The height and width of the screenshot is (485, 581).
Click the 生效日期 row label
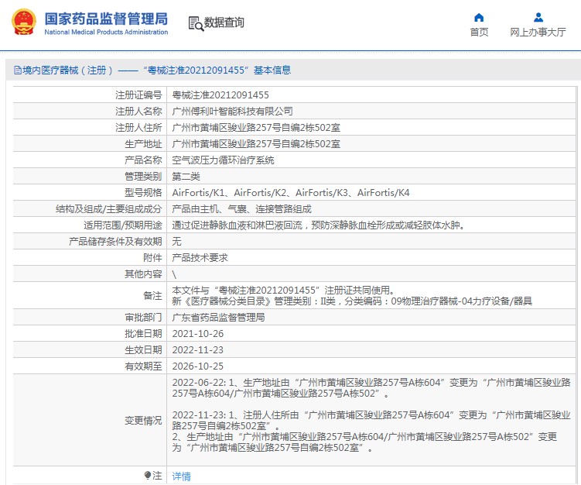click(143, 350)
